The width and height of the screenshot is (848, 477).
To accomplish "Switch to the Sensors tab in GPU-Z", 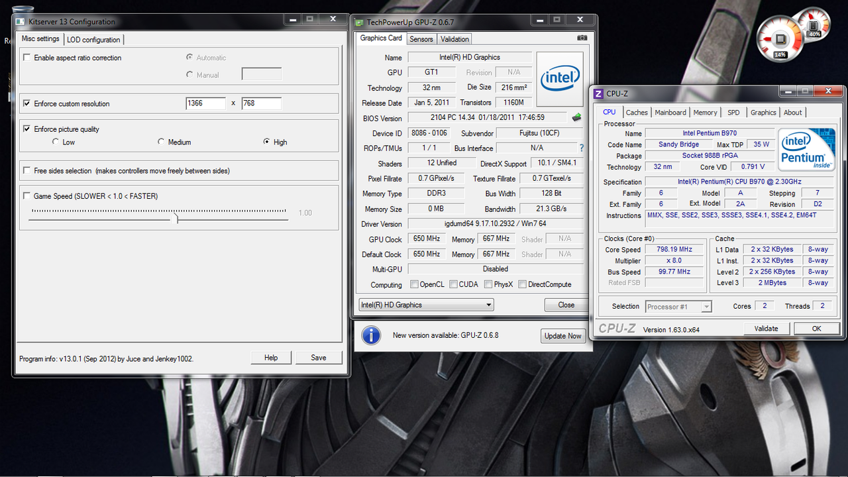I will pyautogui.click(x=421, y=39).
